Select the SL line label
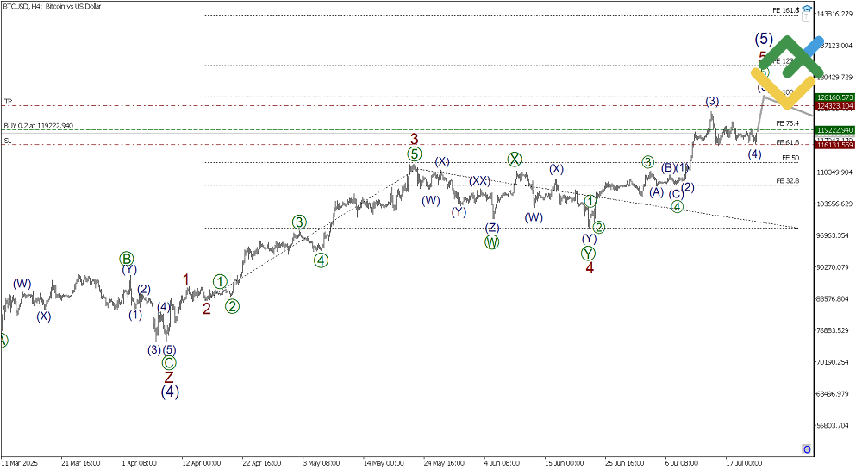 pos(8,141)
